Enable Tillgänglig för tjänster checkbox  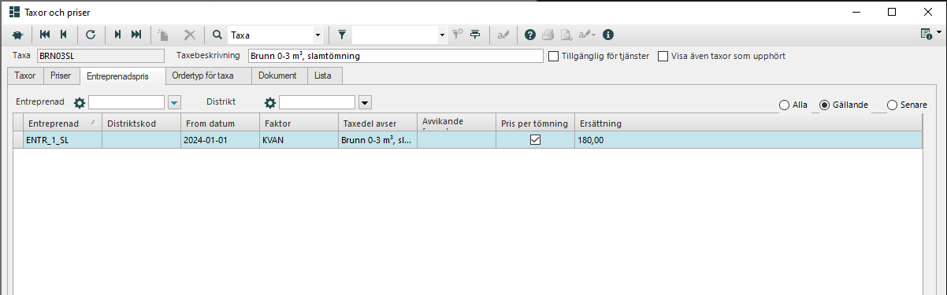point(554,57)
